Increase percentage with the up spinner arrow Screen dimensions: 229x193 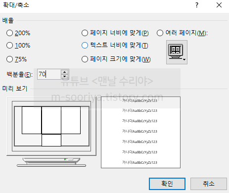click(65, 72)
